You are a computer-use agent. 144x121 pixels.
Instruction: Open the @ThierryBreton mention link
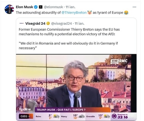point(74,12)
